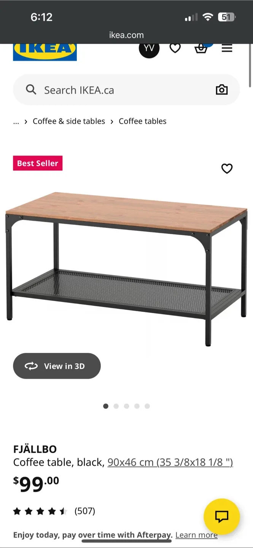
Task: Tap the camera visual search icon
Action: (222, 90)
